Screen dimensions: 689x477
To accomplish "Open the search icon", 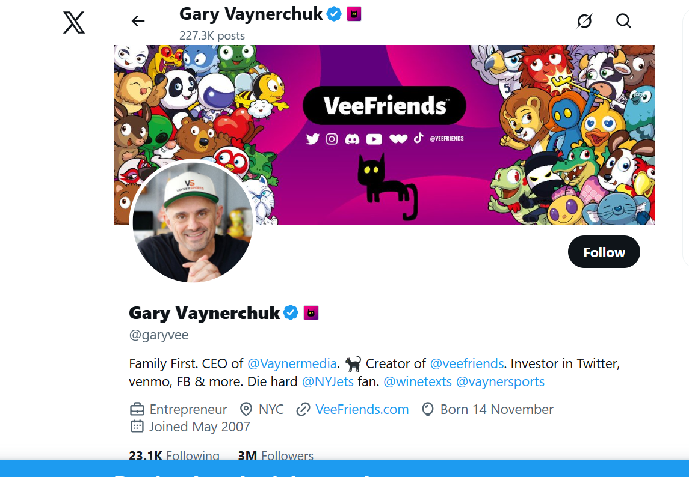I will coord(623,21).
